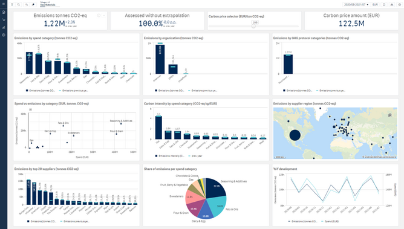404x229 pixels.
Task: Click the home icon on the map
Action: coord(390,115)
